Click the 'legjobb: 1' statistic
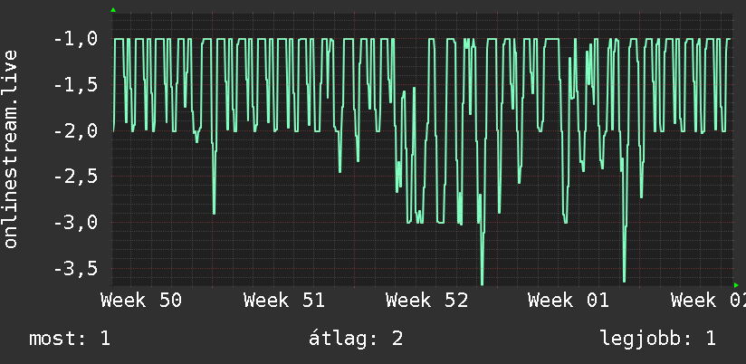This screenshot has height=364, width=746. [658, 339]
